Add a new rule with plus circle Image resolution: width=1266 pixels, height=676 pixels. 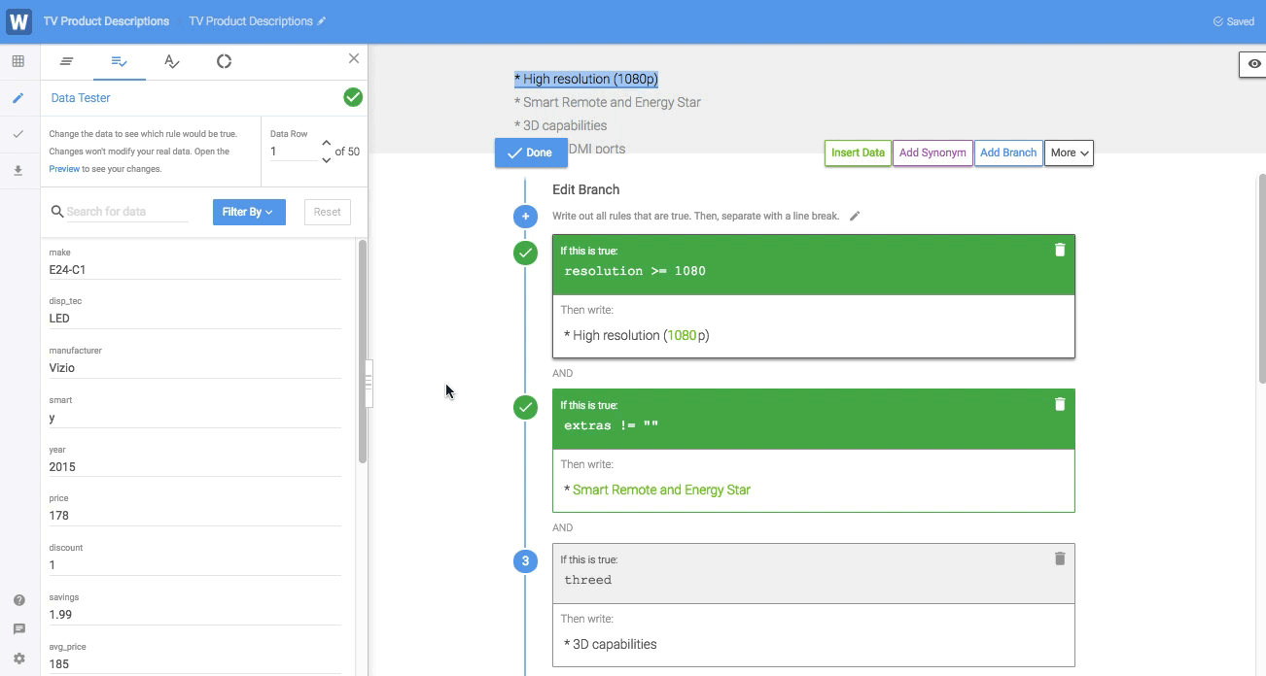tap(525, 216)
